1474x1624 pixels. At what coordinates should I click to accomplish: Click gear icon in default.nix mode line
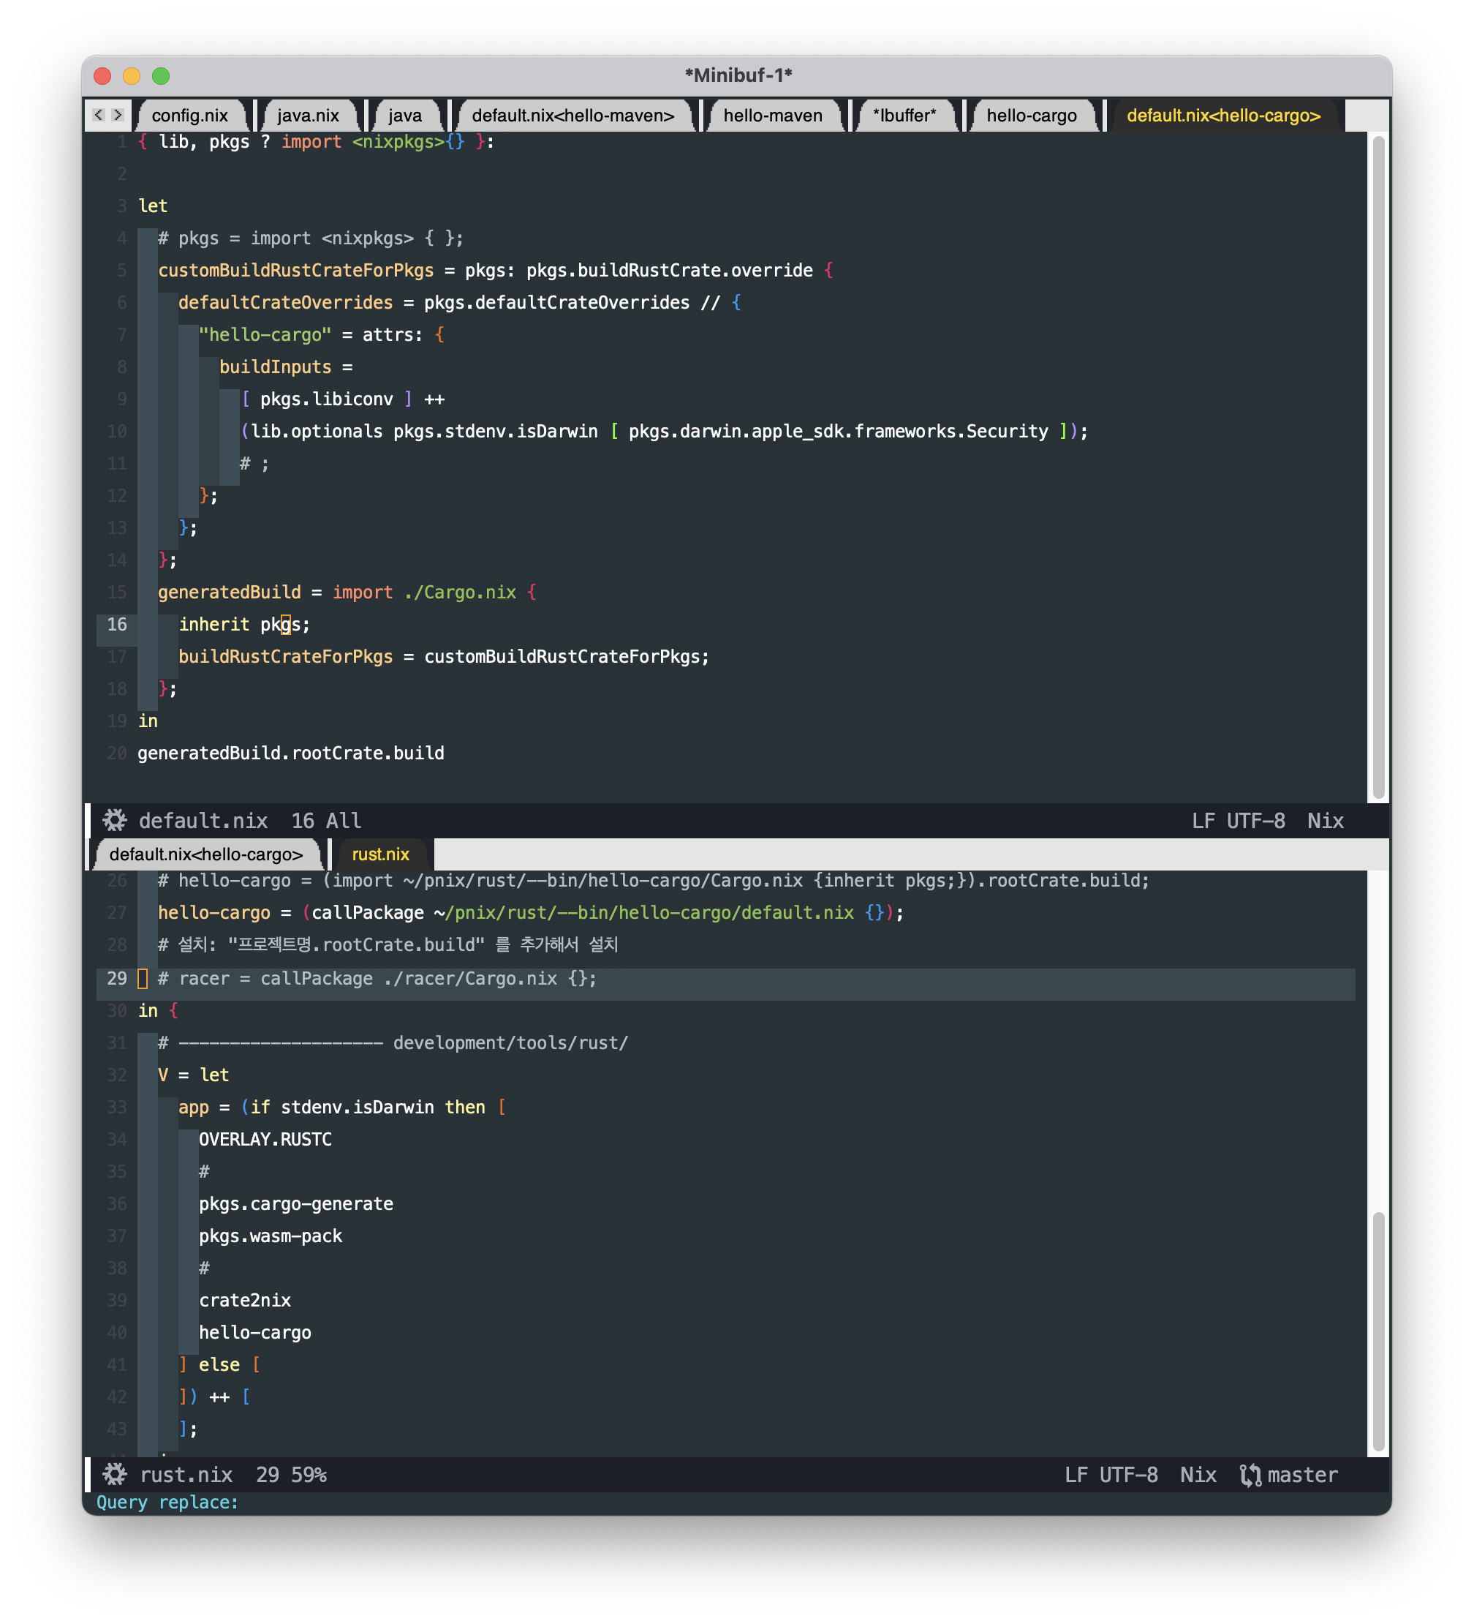tap(114, 820)
